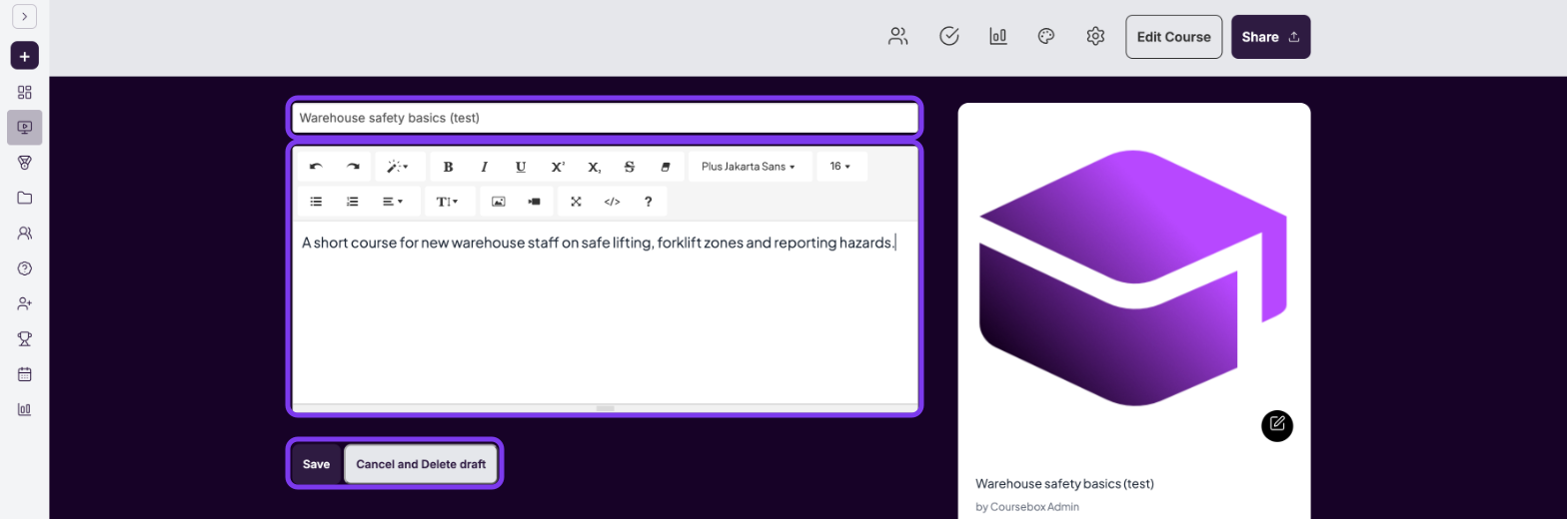1567x519 pixels.
Task: Open the trophy icon in sidebar
Action: pos(24,338)
